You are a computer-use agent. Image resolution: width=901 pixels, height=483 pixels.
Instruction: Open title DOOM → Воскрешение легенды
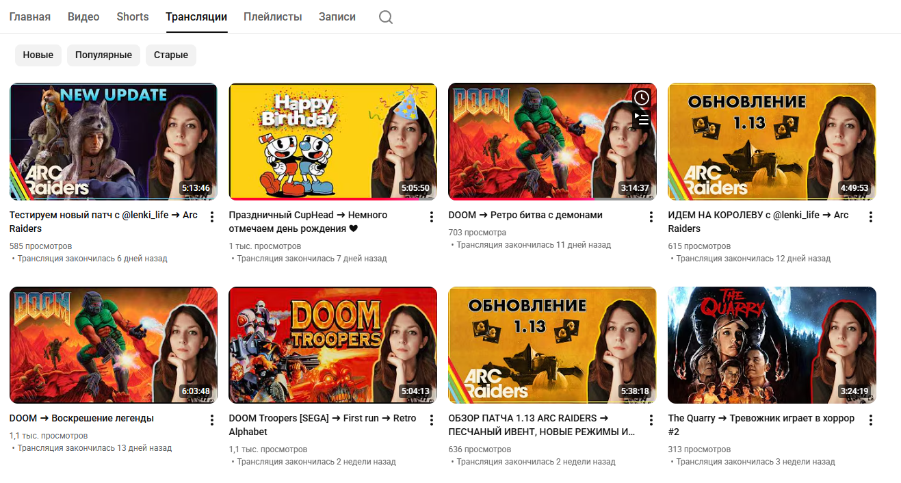(x=81, y=418)
